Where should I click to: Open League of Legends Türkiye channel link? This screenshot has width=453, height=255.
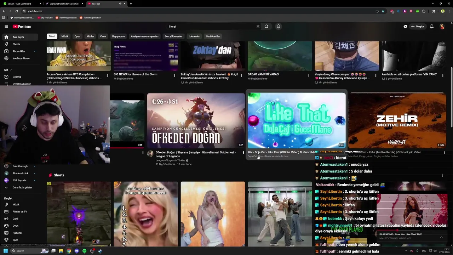pyautogui.click(x=170, y=160)
